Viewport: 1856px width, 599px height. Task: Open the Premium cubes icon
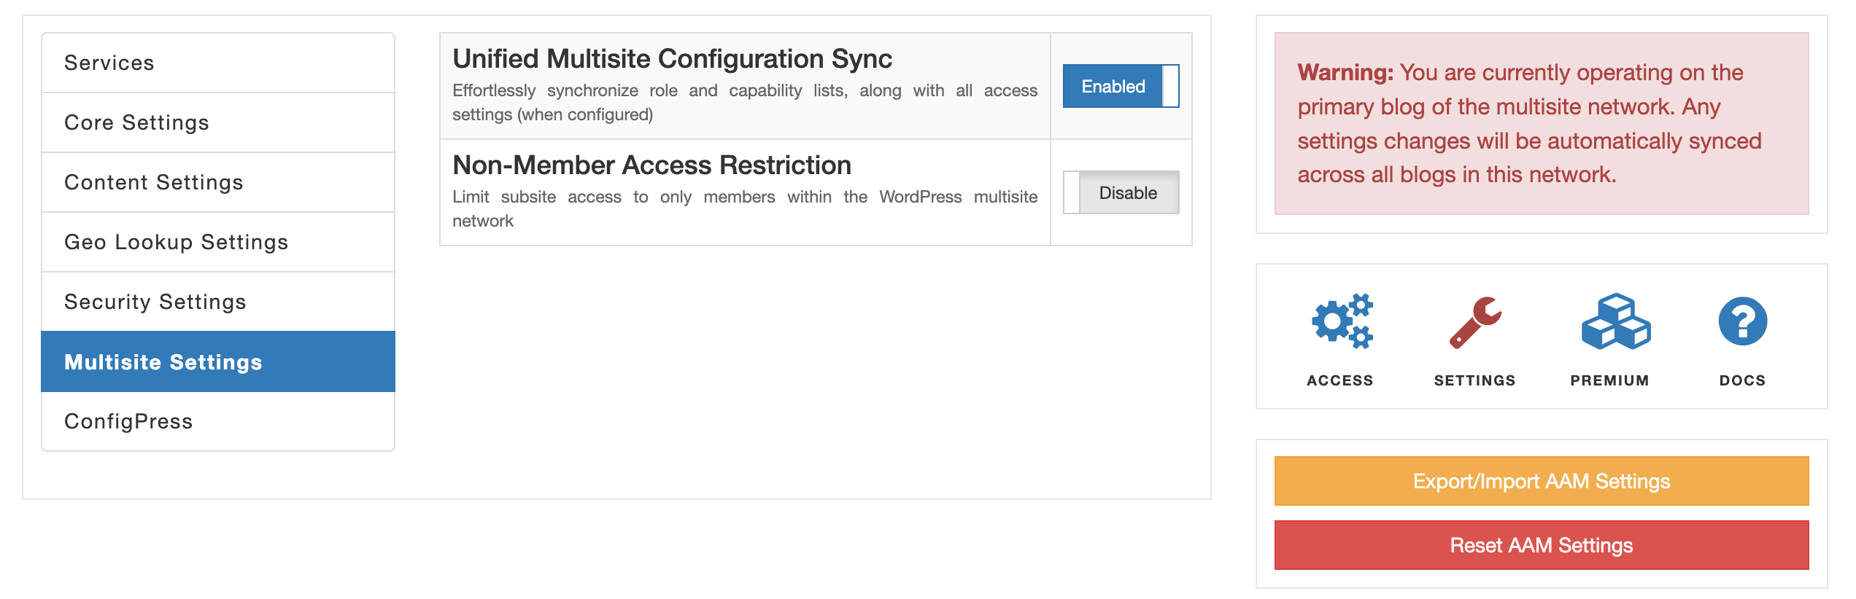[1615, 321]
